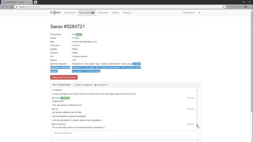Click the amount '17 000 ₽'
This screenshot has height=142, width=253.
(76, 38)
